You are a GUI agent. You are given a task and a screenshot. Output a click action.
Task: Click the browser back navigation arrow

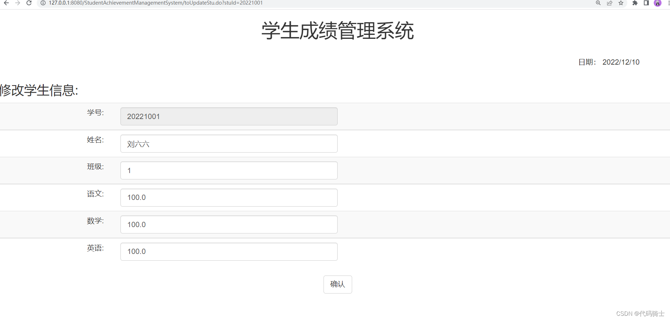pyautogui.click(x=6, y=3)
